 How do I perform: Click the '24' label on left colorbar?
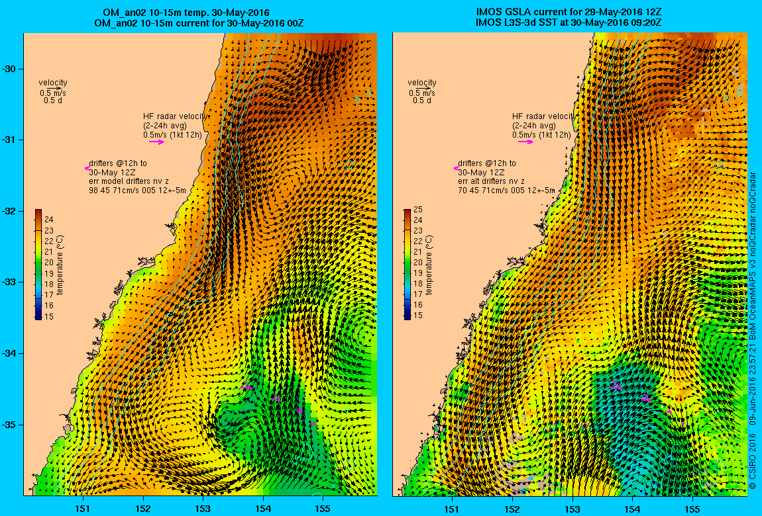click(49, 220)
